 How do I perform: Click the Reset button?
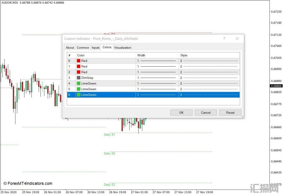230,113
